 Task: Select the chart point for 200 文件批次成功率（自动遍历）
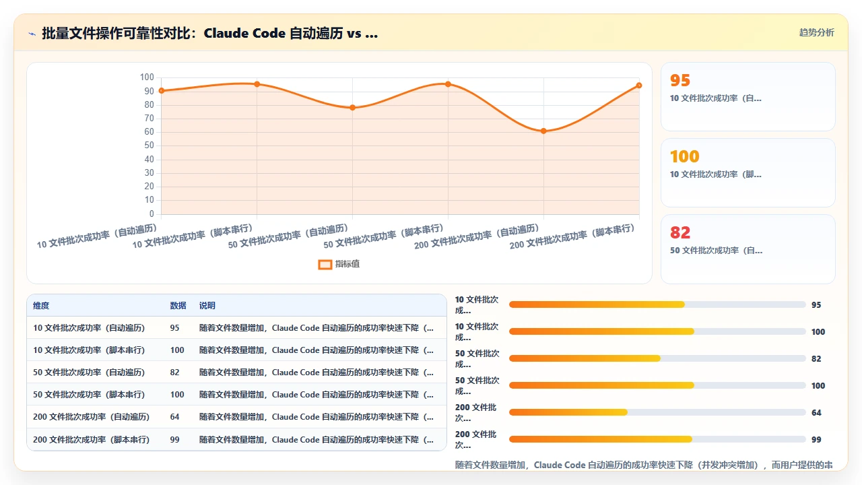coord(543,131)
